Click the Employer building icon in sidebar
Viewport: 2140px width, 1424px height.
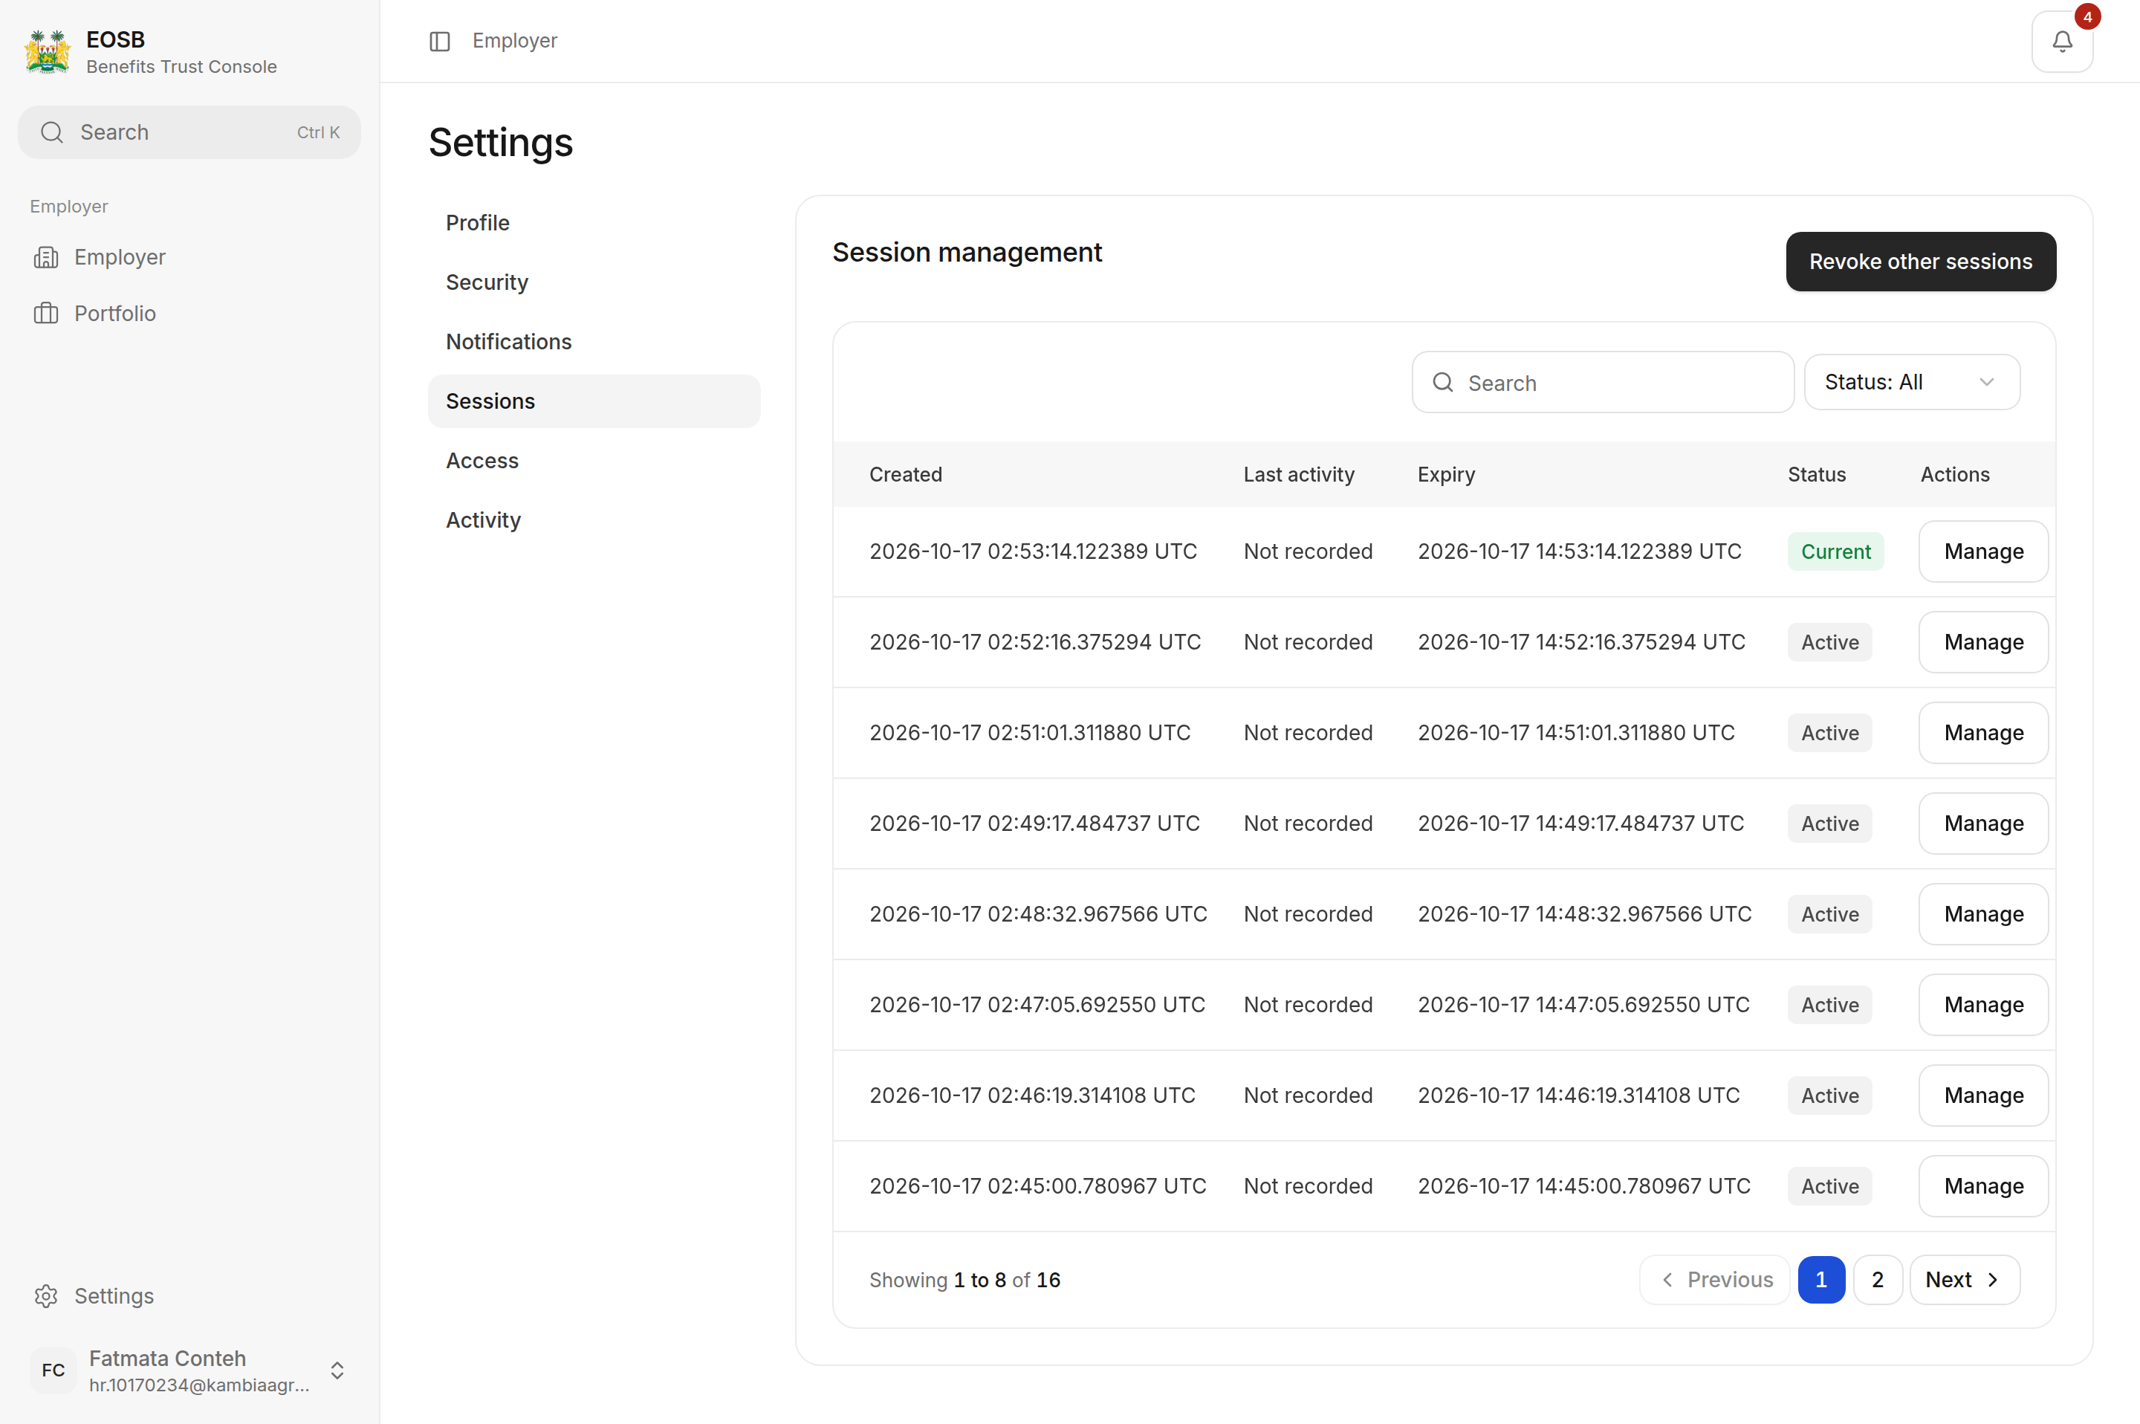coord(46,258)
